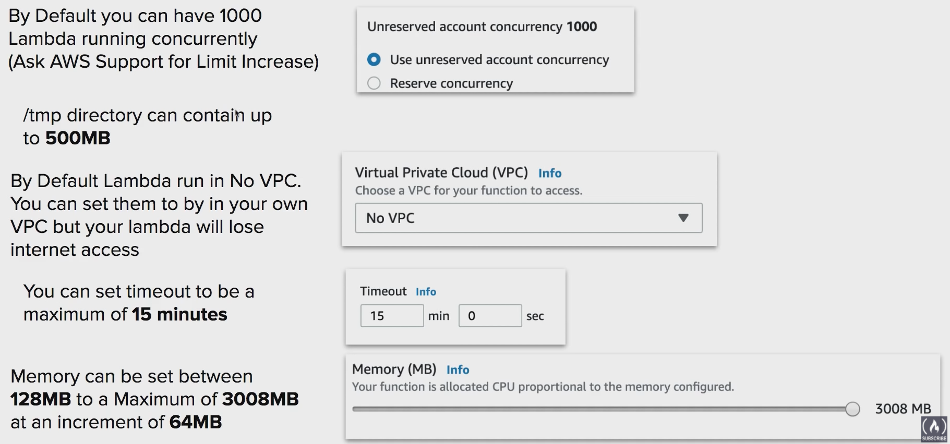Screen dimensions: 950x444
Task: Click the Memory slider handle
Action: tap(852, 409)
